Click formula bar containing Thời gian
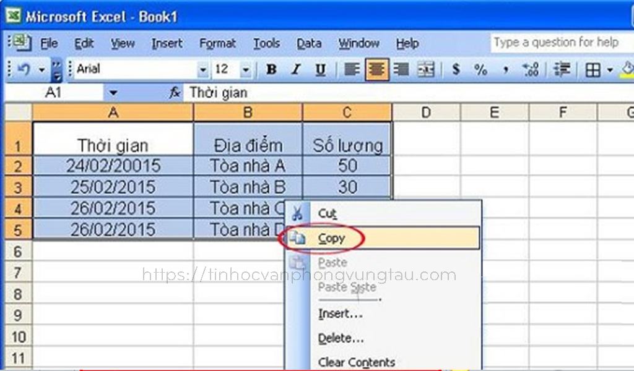The image size is (634, 371). (409, 93)
